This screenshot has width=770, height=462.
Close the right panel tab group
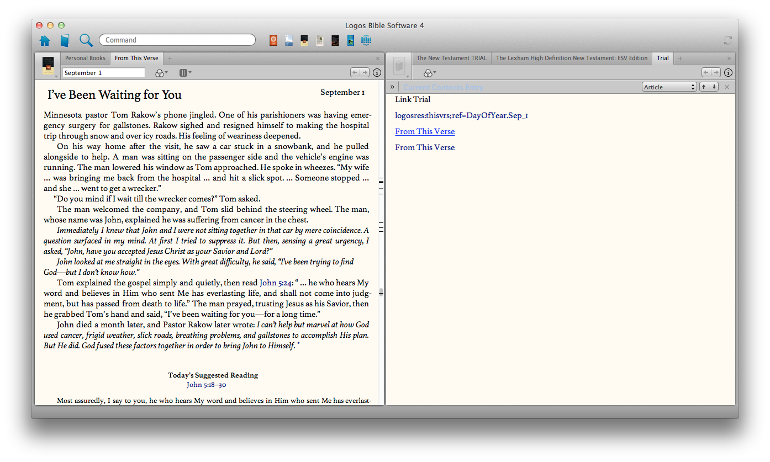(x=729, y=59)
